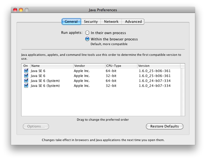Switch to the Security tab
Viewport: 206px width, 160px height.
click(91, 21)
